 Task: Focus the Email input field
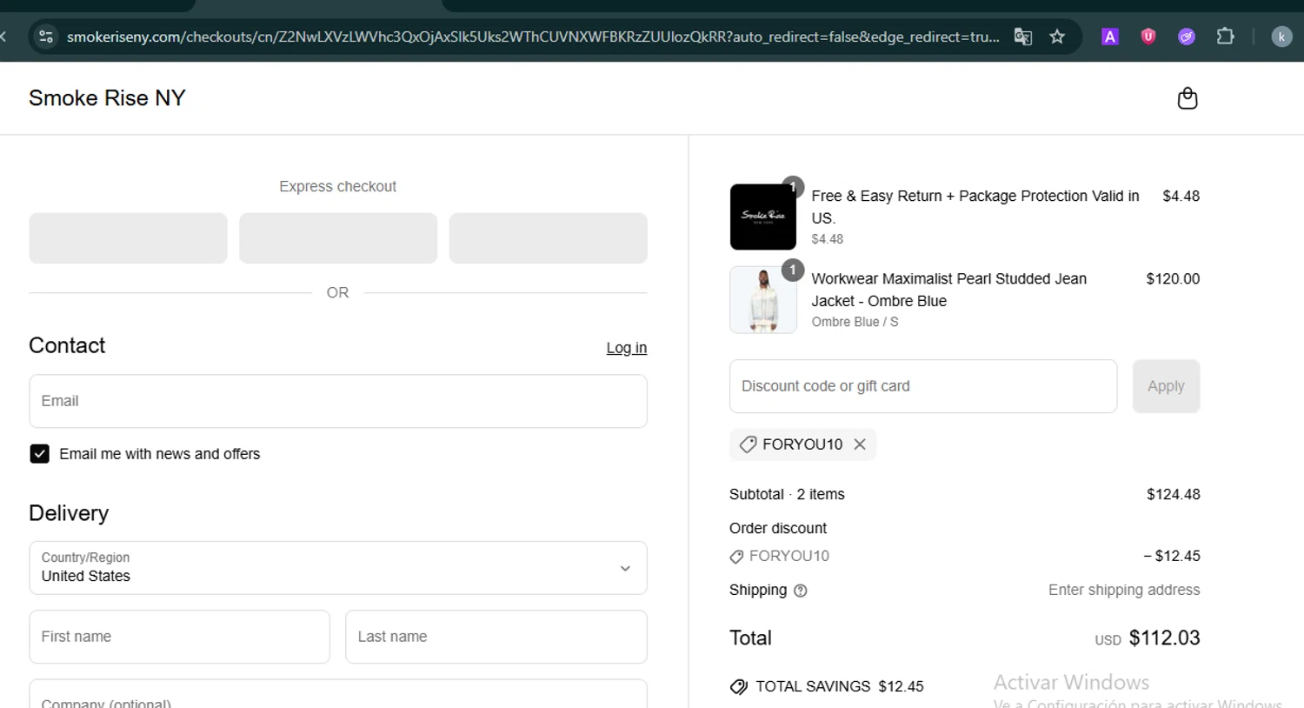point(338,401)
